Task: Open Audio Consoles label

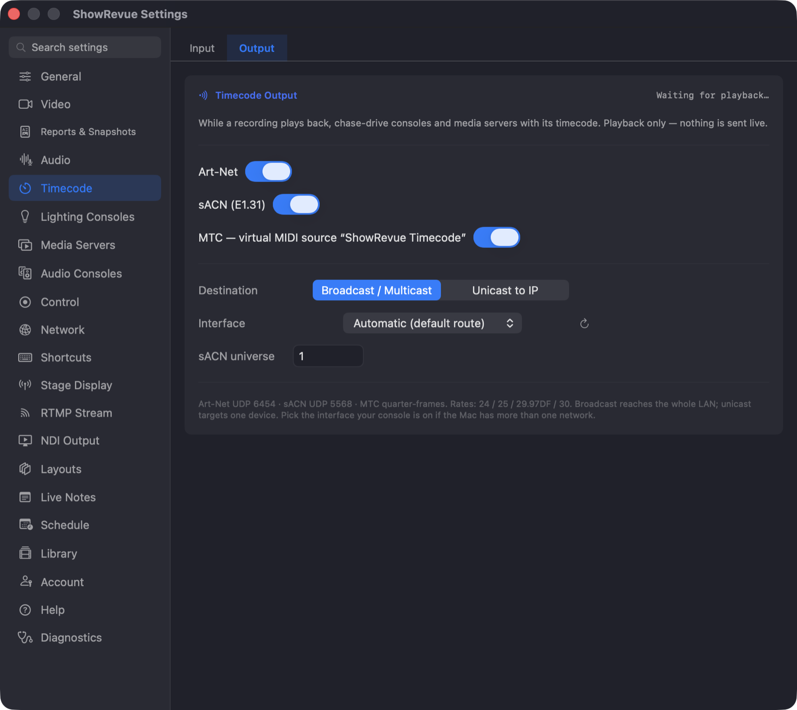Action: [81, 273]
